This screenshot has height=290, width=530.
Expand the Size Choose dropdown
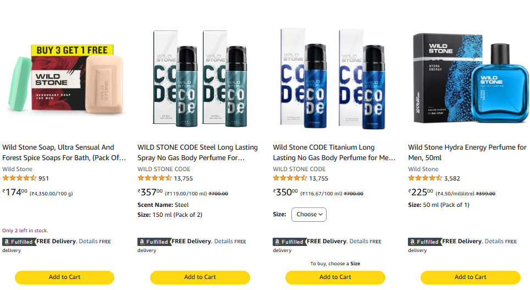pos(309,215)
